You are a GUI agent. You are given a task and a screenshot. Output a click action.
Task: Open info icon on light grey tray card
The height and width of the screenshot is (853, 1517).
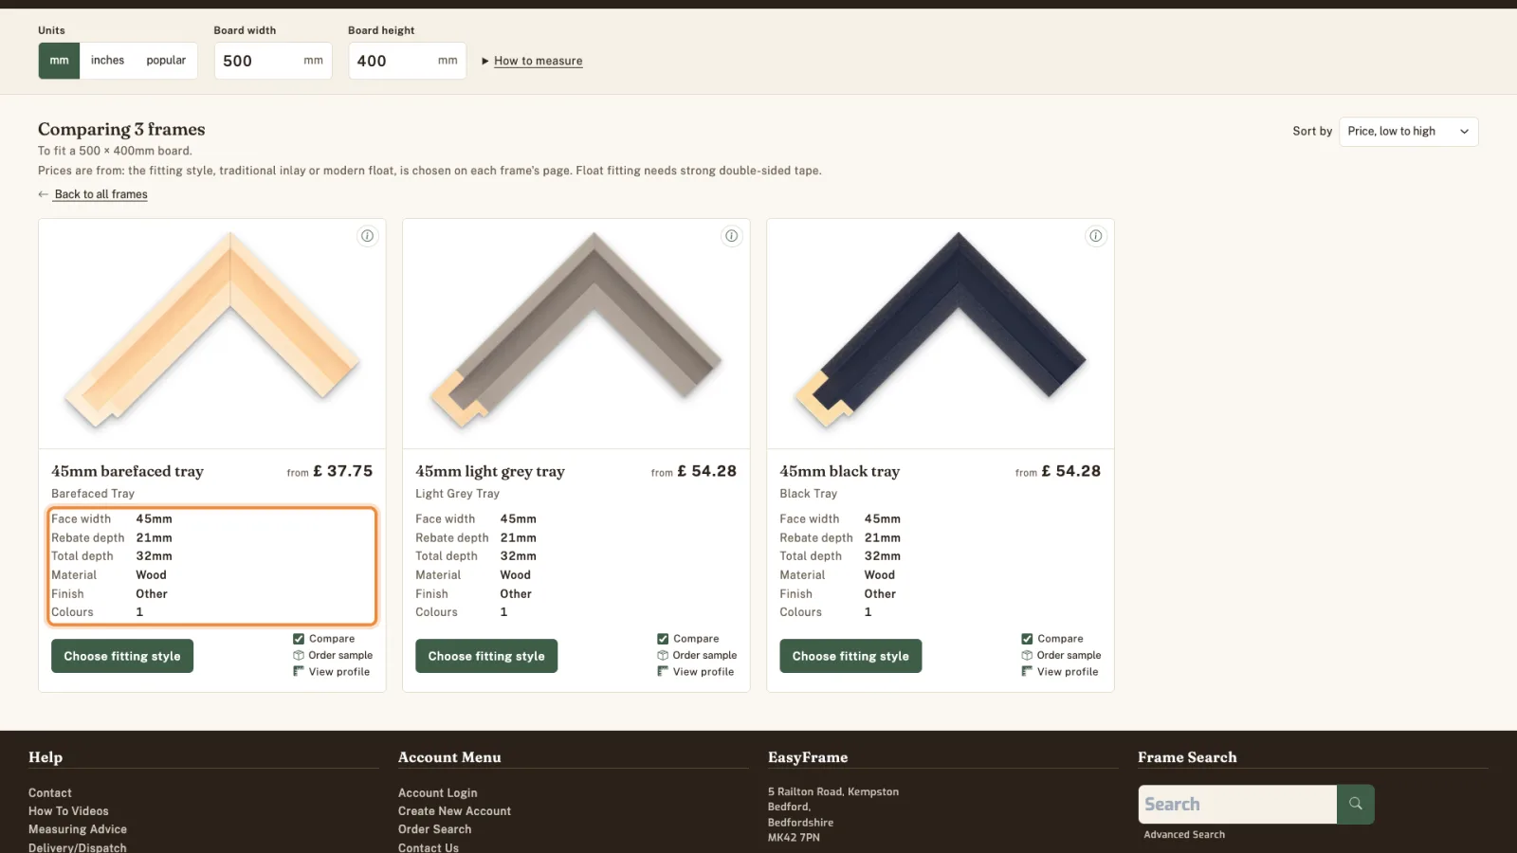(x=731, y=236)
